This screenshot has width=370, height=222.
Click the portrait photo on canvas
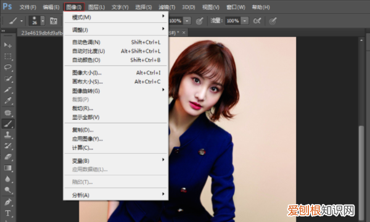pos(232,129)
